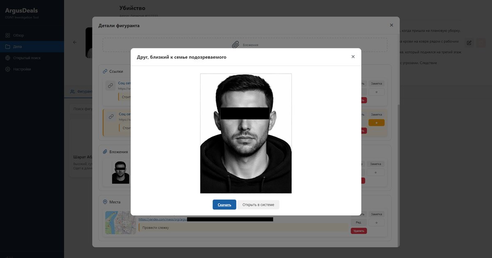
Task: Toggle the star for the first link
Action: [x=376, y=92]
